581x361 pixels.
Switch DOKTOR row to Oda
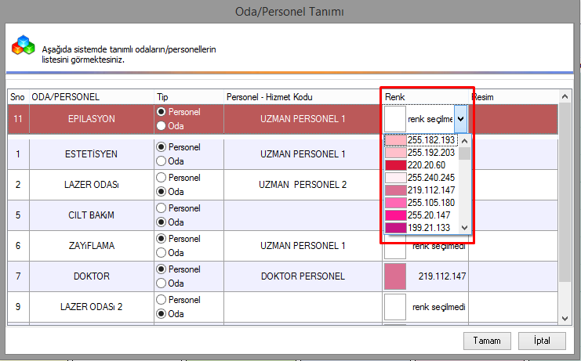(x=162, y=283)
